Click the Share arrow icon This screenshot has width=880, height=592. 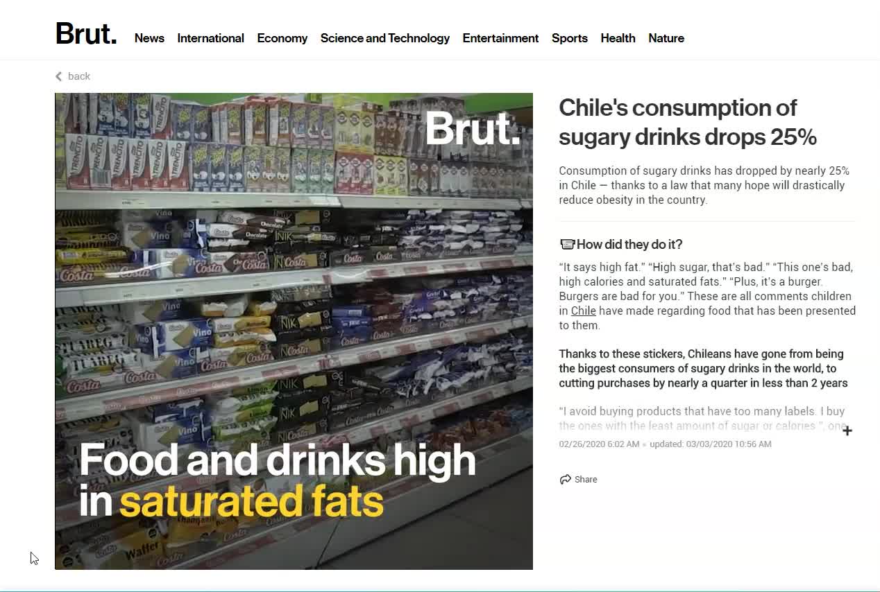click(x=565, y=479)
